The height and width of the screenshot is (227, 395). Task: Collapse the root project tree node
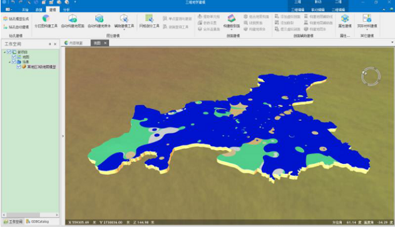(x=4, y=52)
